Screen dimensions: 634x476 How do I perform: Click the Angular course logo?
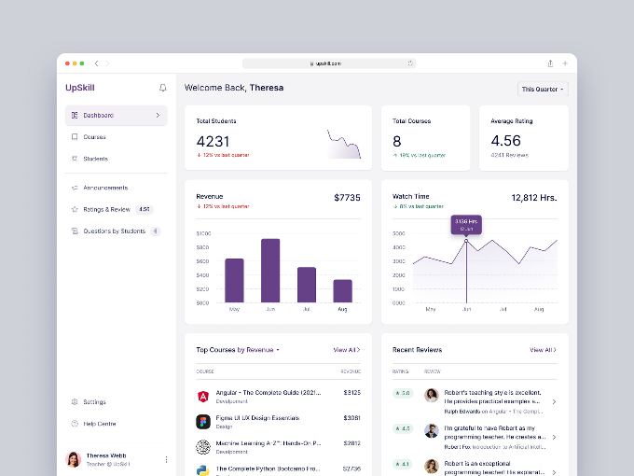click(x=202, y=396)
